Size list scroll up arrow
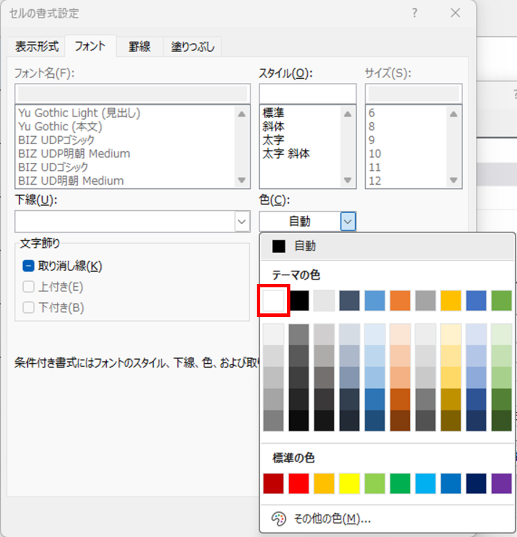The width and height of the screenshot is (517, 537). (x=453, y=114)
